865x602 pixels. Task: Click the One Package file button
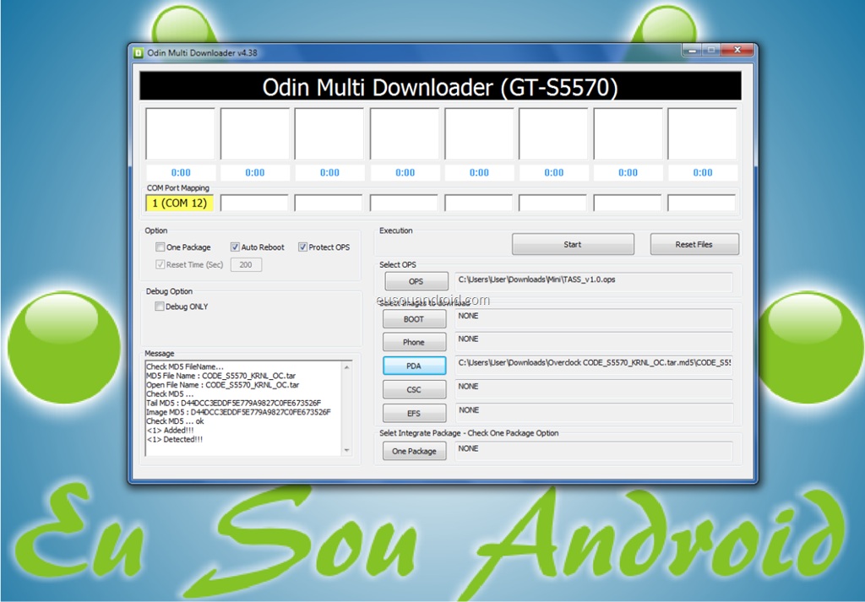[x=414, y=451]
